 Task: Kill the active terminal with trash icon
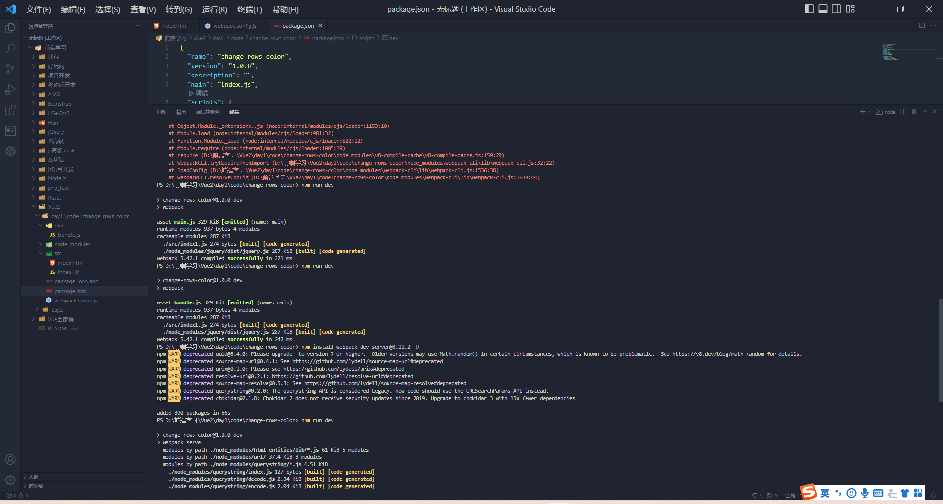click(914, 112)
